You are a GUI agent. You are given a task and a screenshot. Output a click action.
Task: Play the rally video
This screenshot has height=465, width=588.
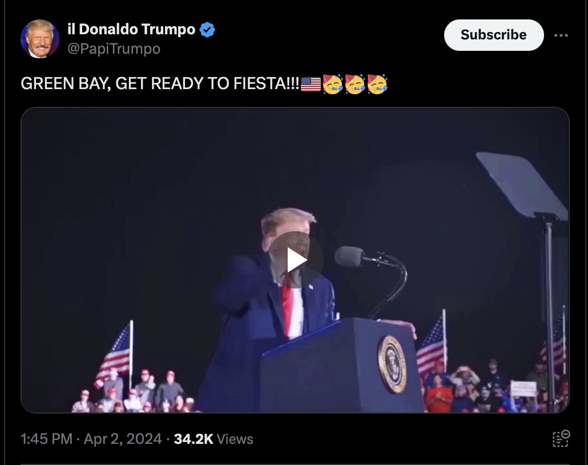point(295,260)
